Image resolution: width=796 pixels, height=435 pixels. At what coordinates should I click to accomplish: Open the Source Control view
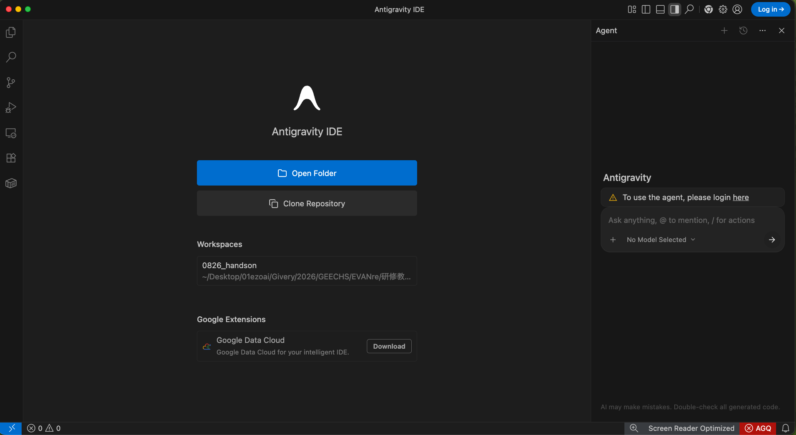[x=11, y=83]
